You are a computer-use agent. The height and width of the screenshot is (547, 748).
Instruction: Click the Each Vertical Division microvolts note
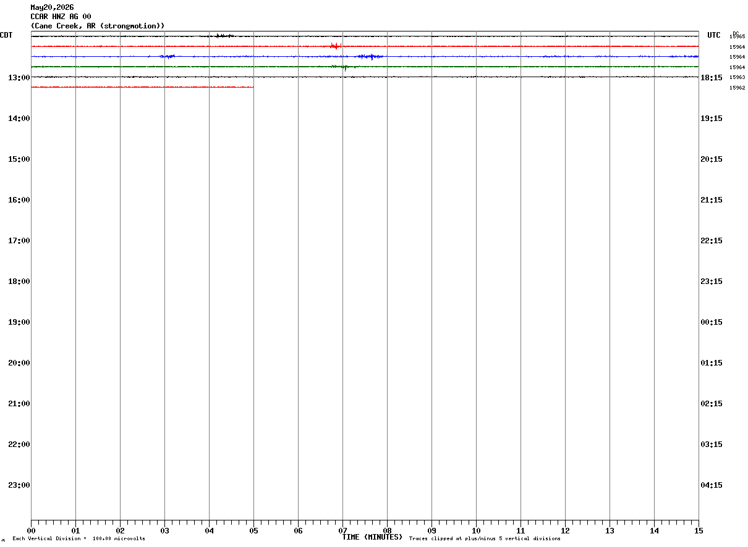[79, 538]
